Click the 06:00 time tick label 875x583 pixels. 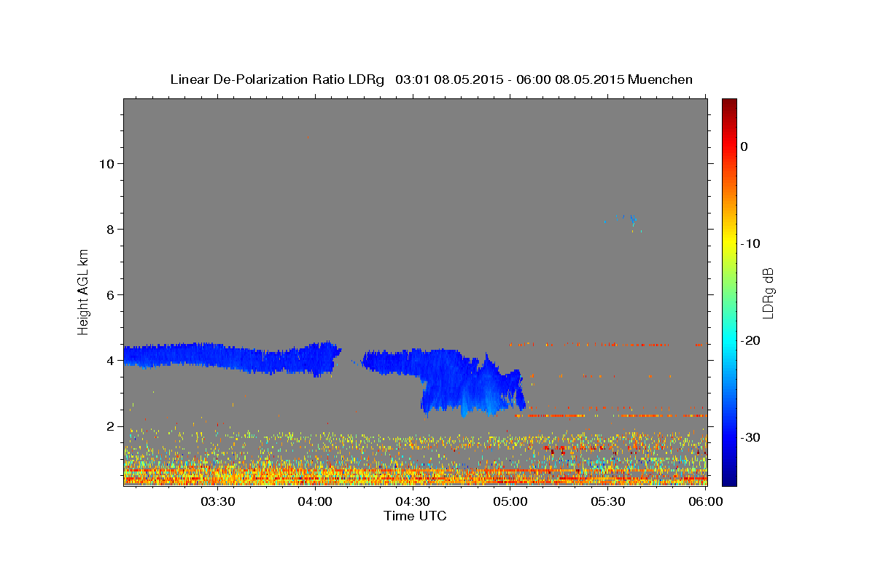coord(705,501)
